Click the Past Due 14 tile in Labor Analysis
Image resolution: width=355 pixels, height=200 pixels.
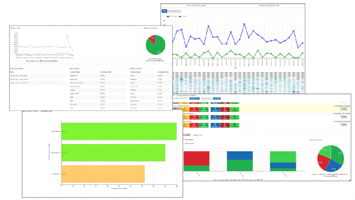(x=194, y=117)
